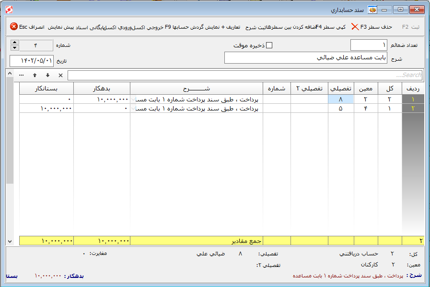Select row header number ۱
The width and height of the screenshot is (430, 287).
(x=413, y=99)
